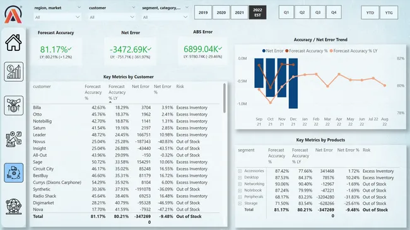Open the sales view handshake icon
The width and height of the screenshot is (410, 230).
[14, 106]
